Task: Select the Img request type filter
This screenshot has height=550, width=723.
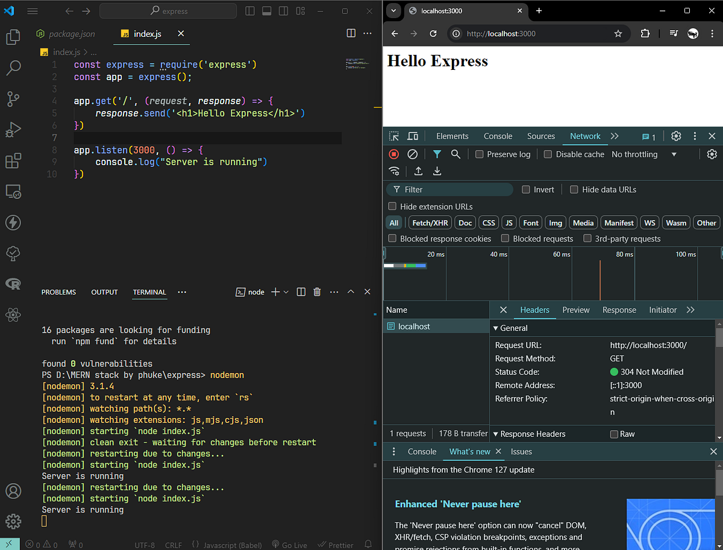Action: [x=555, y=222]
